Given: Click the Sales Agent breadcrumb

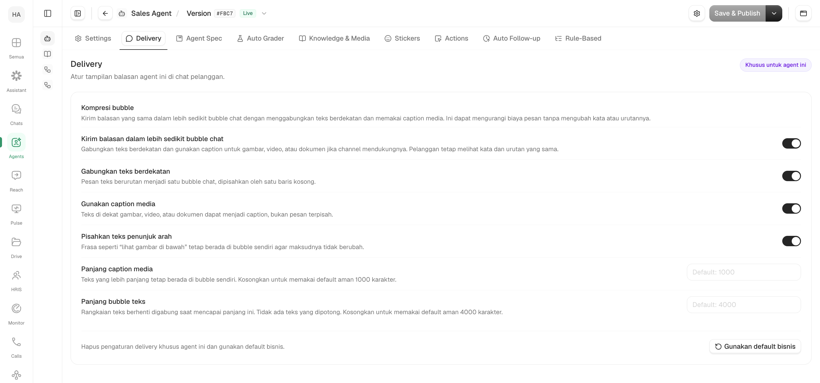Looking at the screenshot, I should click(151, 13).
